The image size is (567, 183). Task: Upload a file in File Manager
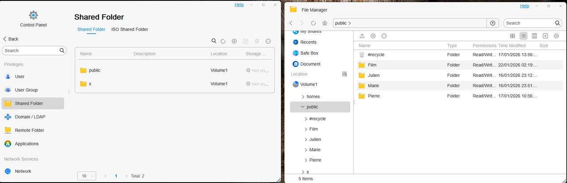coord(362,36)
